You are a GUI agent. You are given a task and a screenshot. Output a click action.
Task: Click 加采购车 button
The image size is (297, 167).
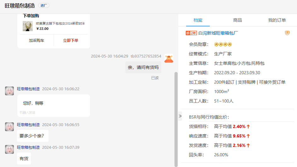pos(37,41)
